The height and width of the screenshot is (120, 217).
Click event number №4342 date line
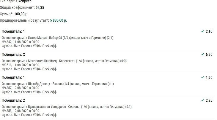[20, 42]
